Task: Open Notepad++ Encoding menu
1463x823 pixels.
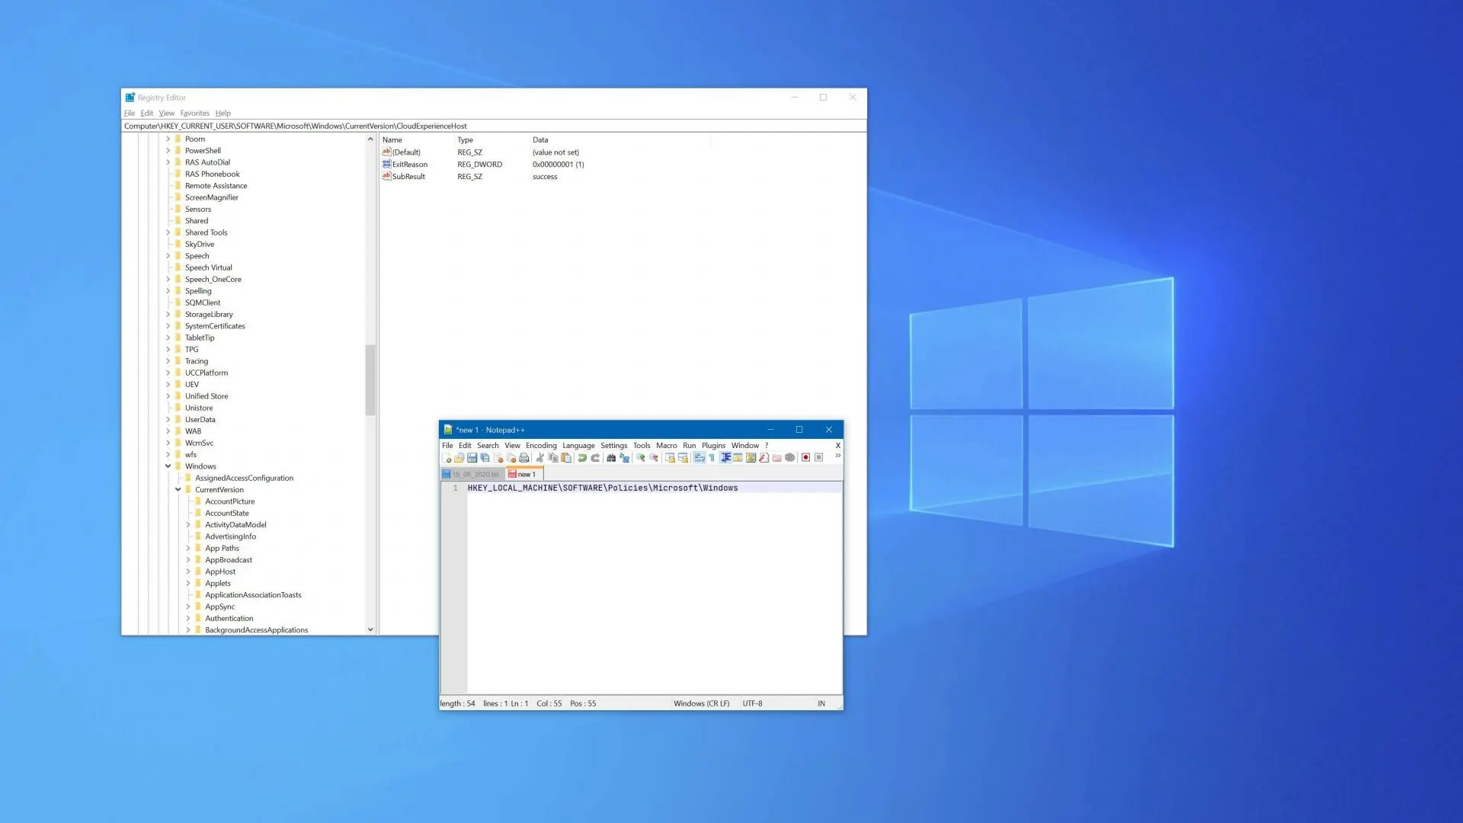Action: pos(541,446)
